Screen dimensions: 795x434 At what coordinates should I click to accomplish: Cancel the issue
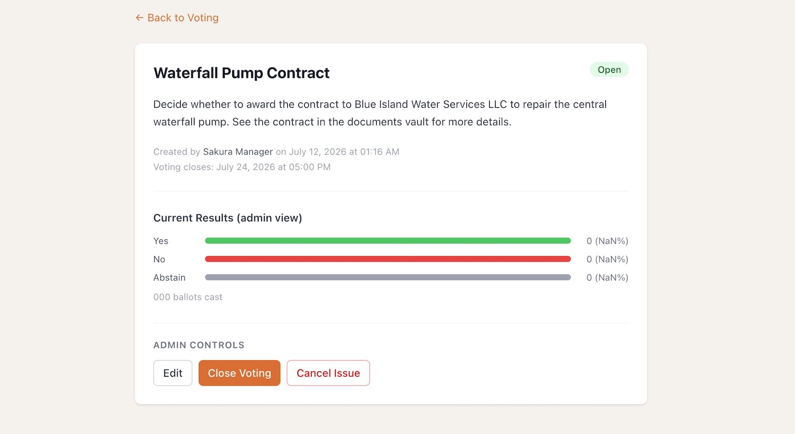point(328,373)
